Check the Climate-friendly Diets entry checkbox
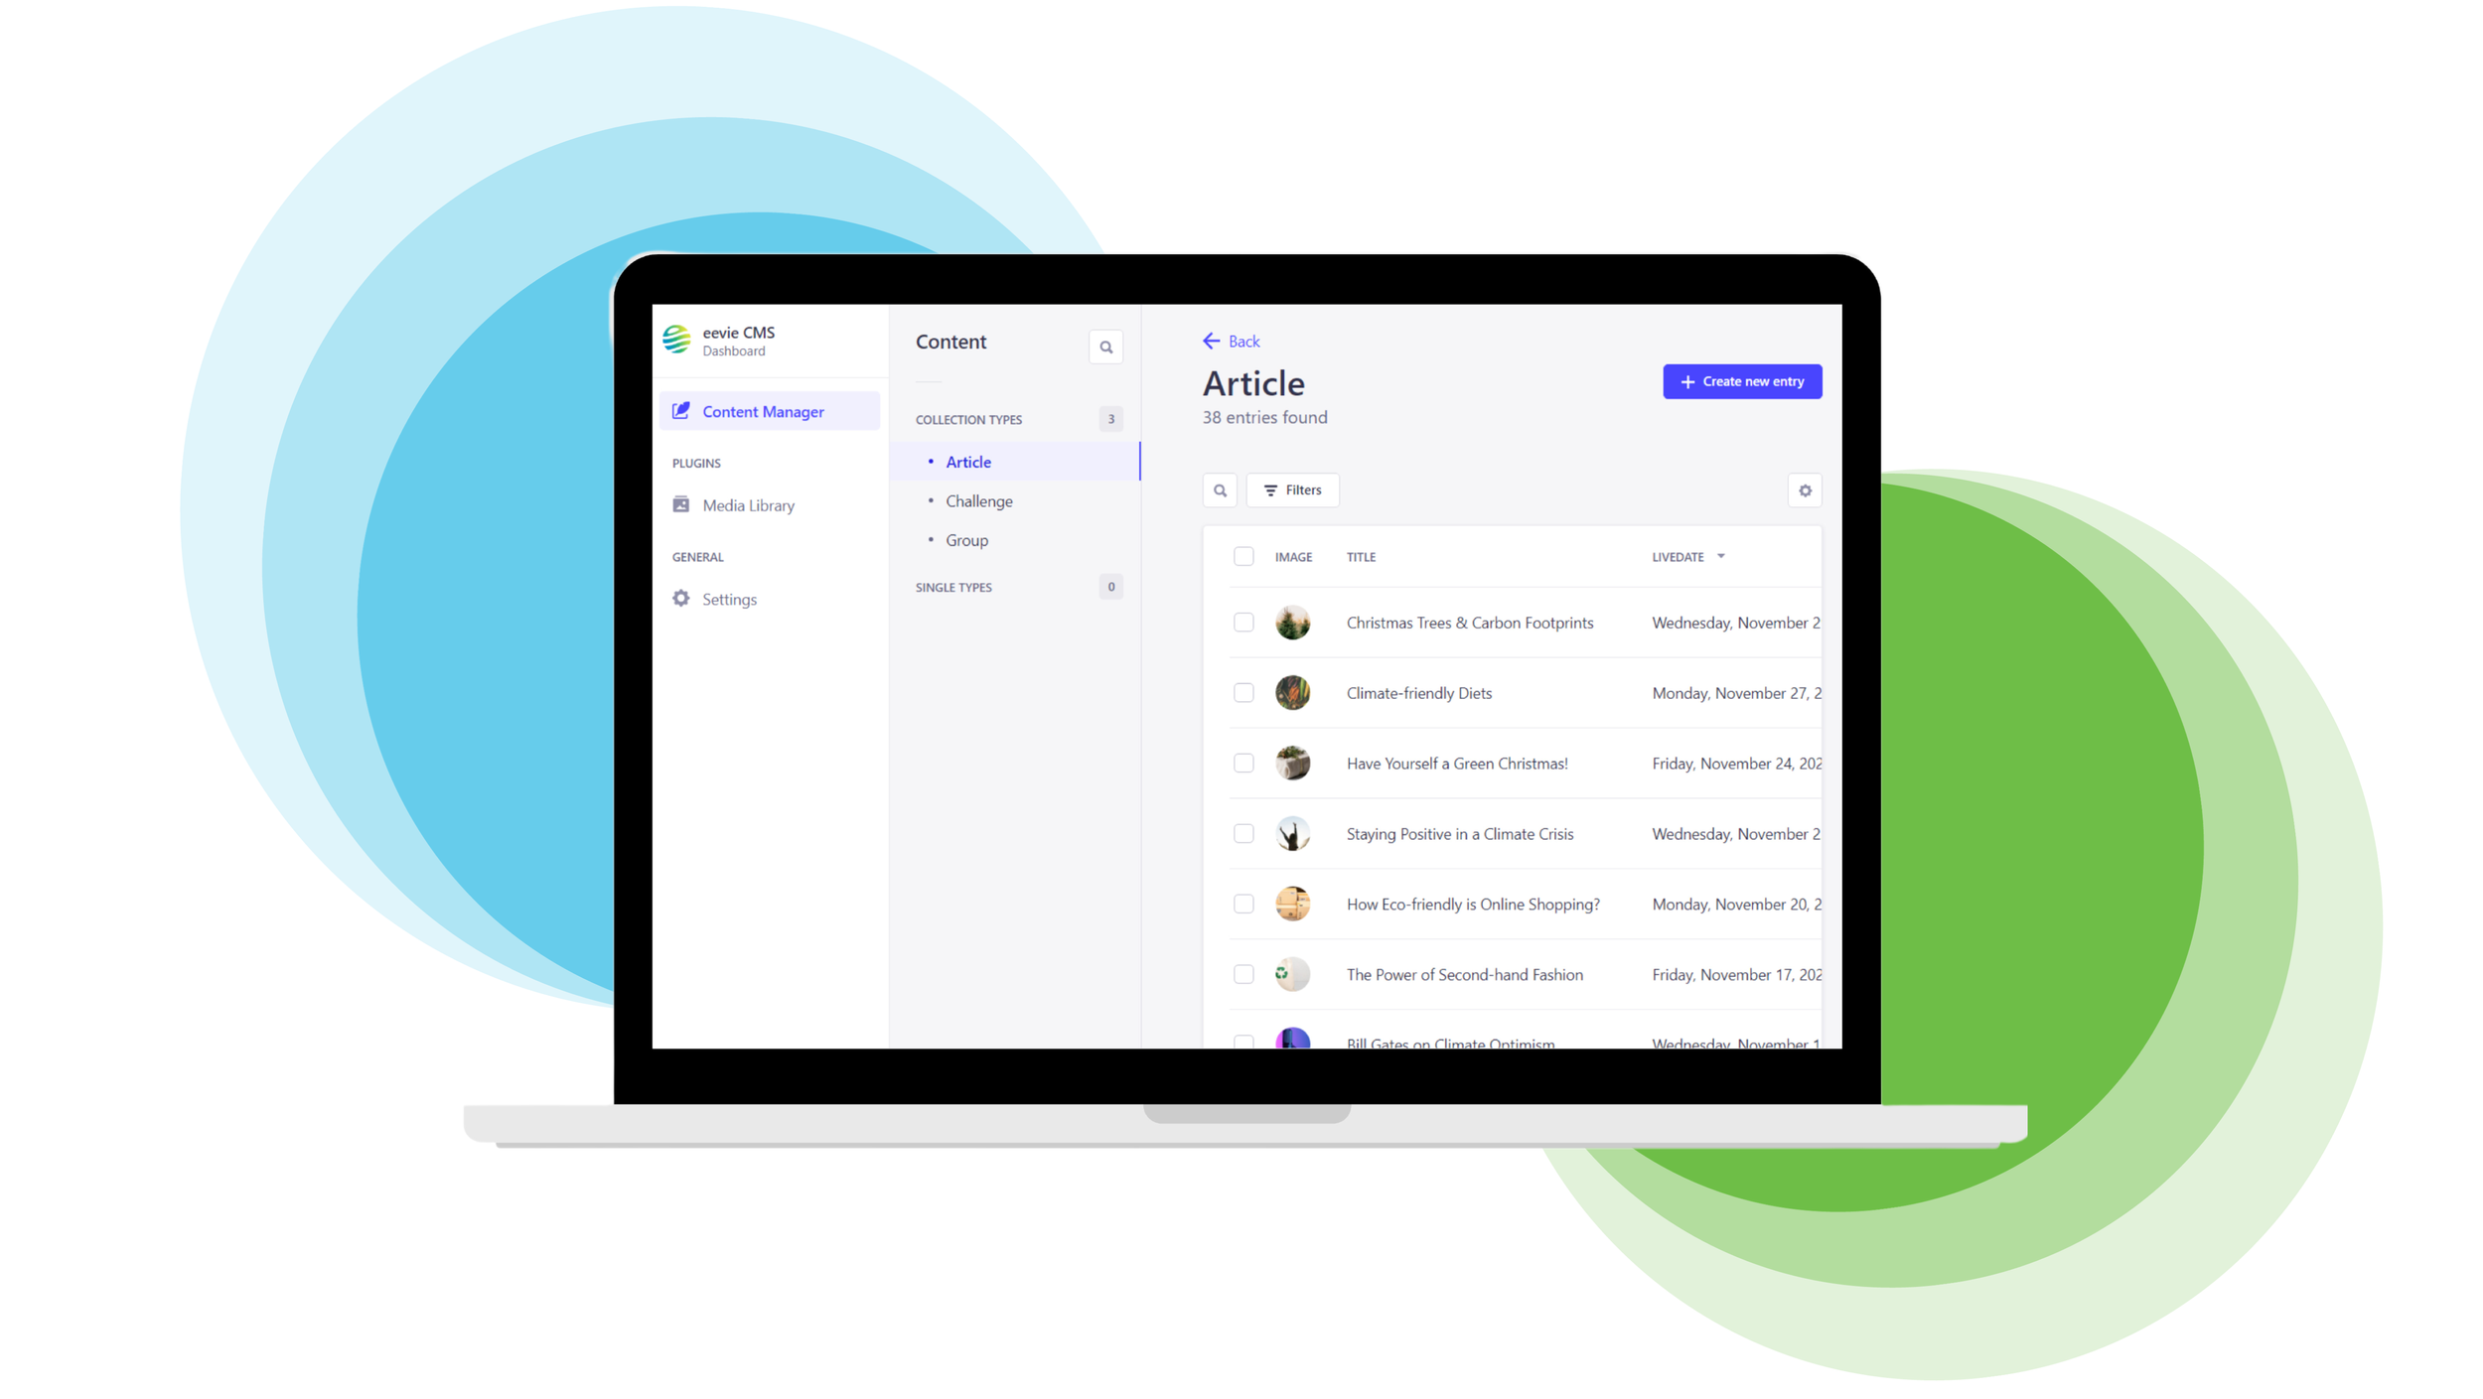Viewport: 2483px width, 1399px height. 1243,692
